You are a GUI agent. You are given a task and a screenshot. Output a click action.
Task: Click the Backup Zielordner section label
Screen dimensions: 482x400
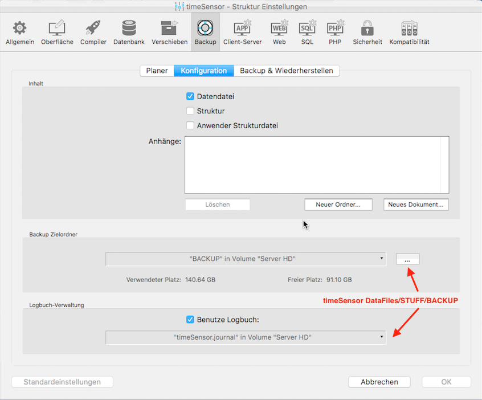tap(53, 235)
